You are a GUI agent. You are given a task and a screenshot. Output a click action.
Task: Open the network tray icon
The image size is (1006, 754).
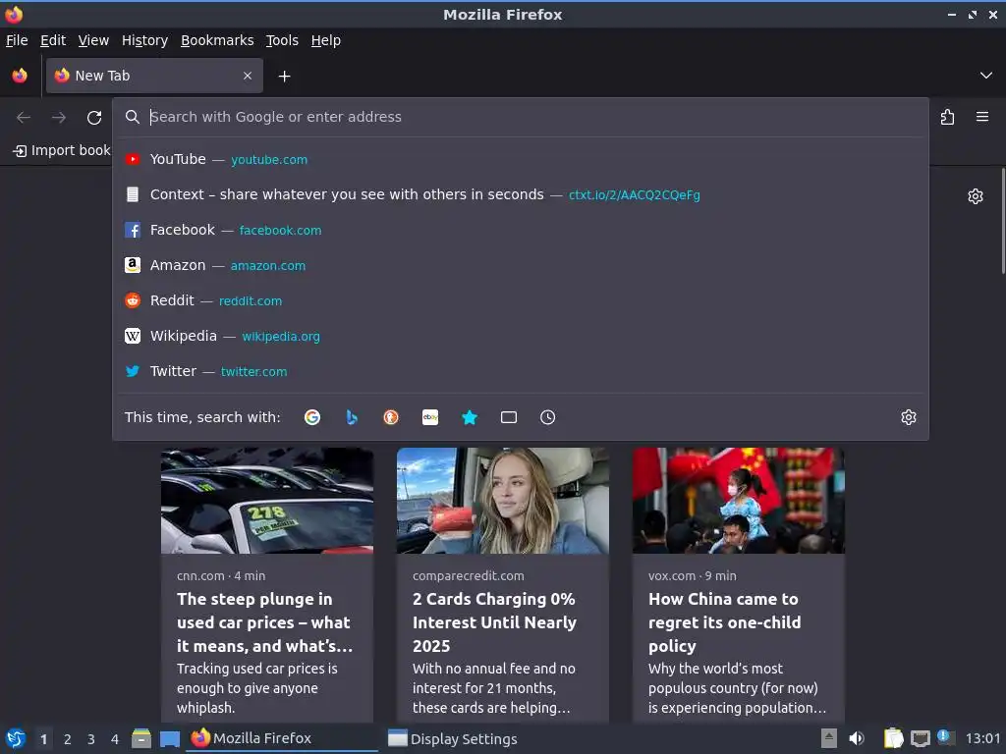[x=921, y=738]
